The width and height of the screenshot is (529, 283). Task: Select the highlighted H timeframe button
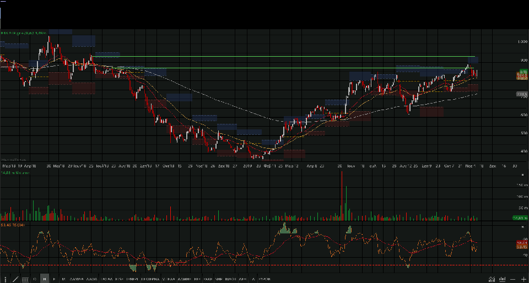(x=45, y=279)
